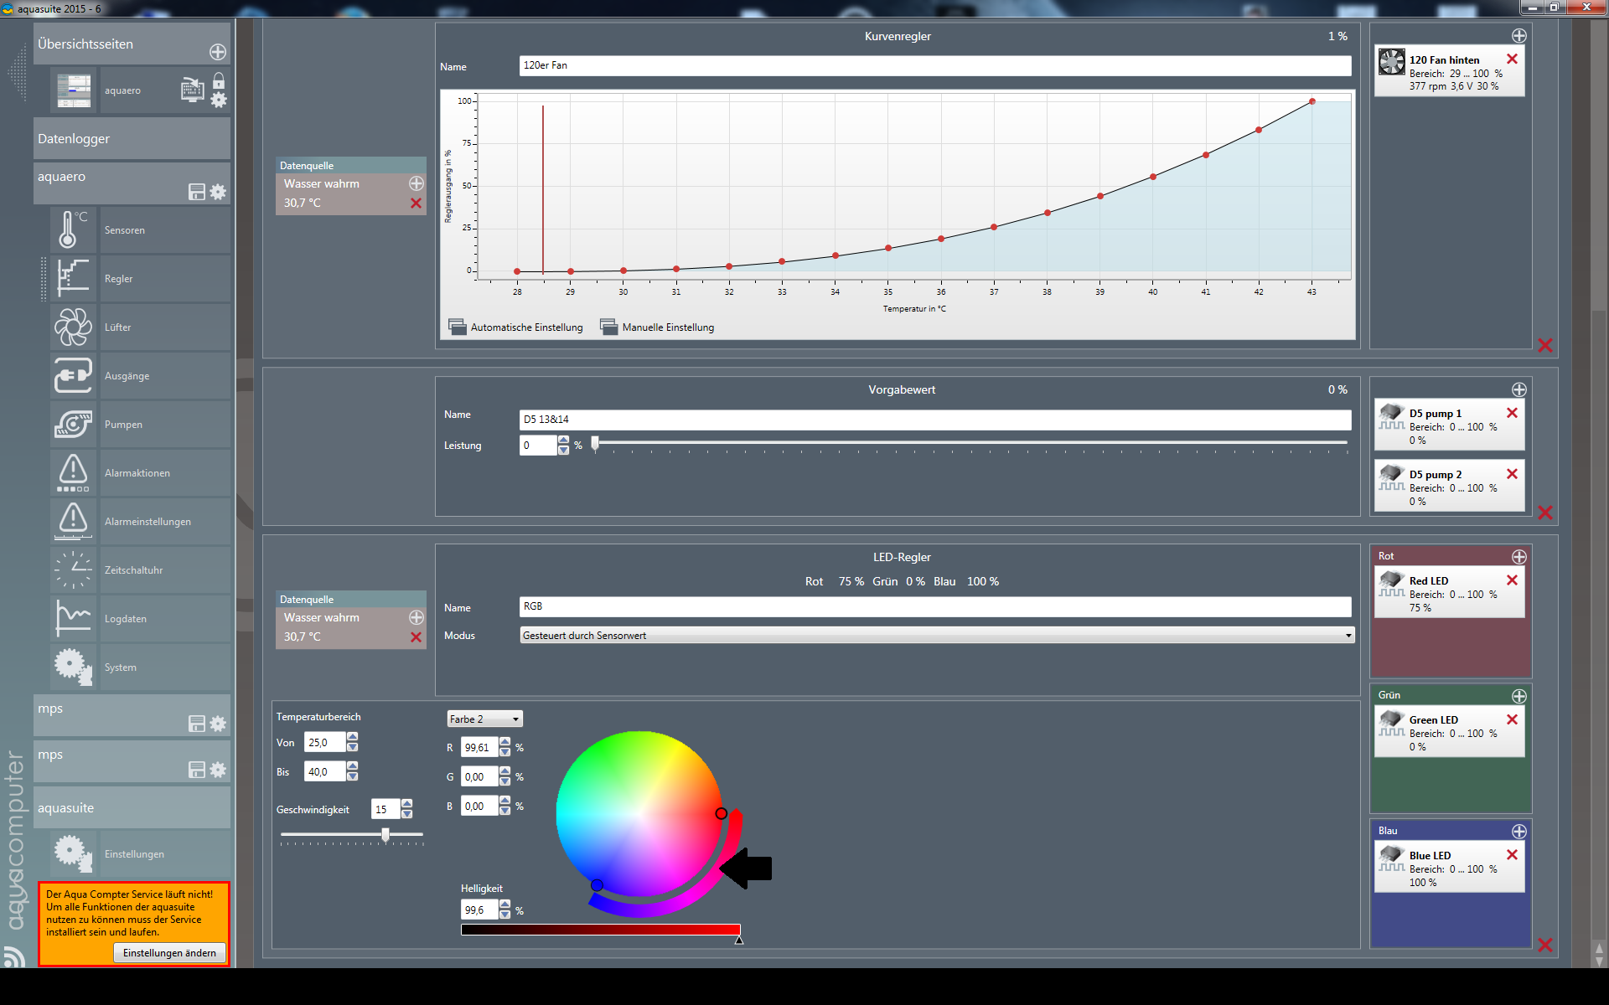Click the Ausgänge outputs icon
The width and height of the screenshot is (1609, 1005).
73,375
